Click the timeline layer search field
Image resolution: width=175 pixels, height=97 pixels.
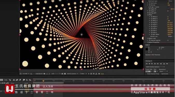2,80
